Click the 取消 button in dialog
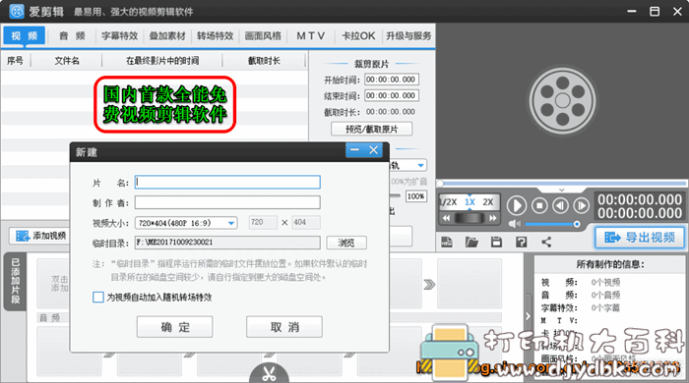Viewport: 689px width, 383px height. [x=284, y=327]
